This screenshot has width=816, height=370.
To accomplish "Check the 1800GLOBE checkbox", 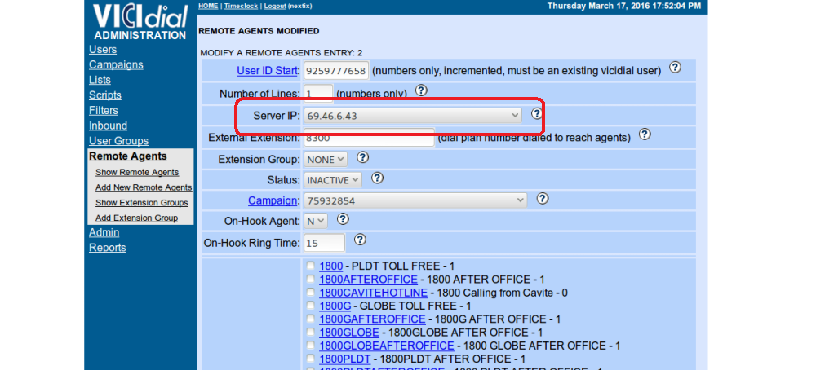I will [311, 332].
